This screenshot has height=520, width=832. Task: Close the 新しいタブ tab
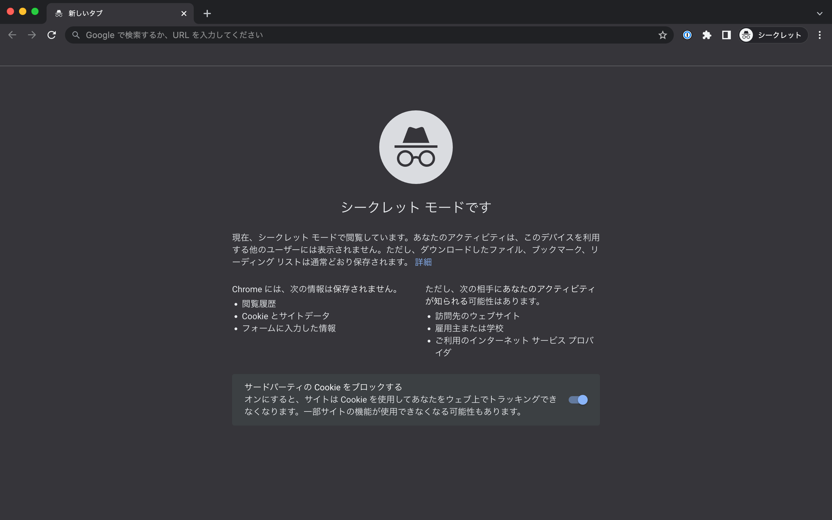184,13
